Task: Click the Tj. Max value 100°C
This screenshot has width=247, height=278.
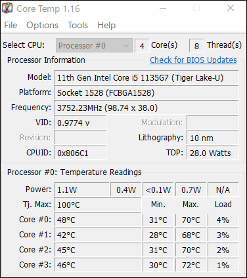Action: 98,205
